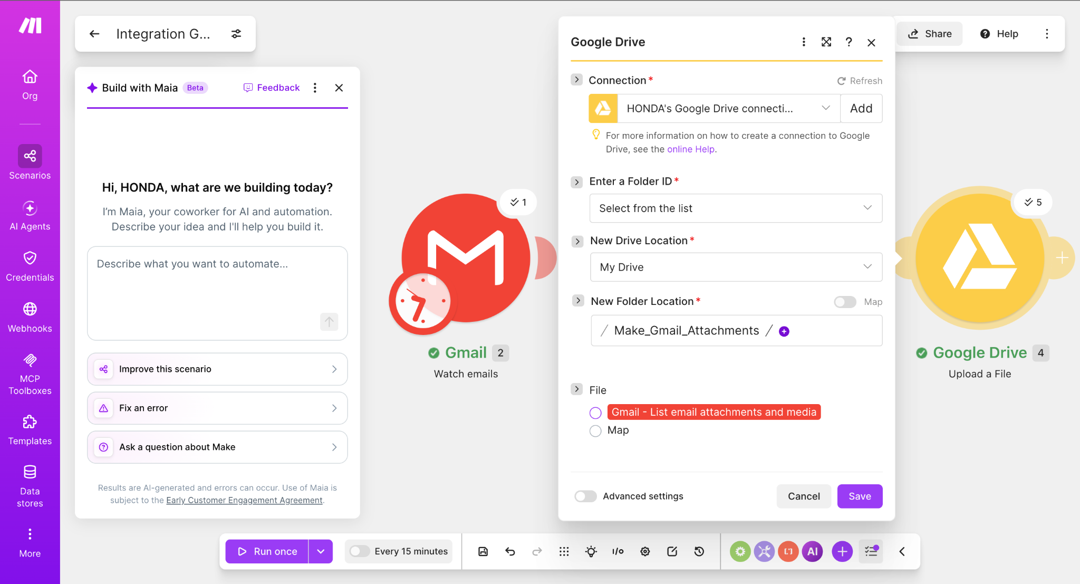Screen dimensions: 1080x584
Task: Open More sidebar options
Action: (x=30, y=543)
